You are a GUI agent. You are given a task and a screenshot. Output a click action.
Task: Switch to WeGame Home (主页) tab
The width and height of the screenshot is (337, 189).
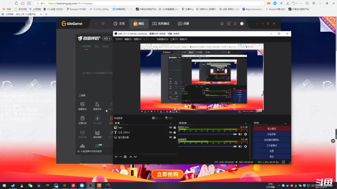(x=119, y=24)
